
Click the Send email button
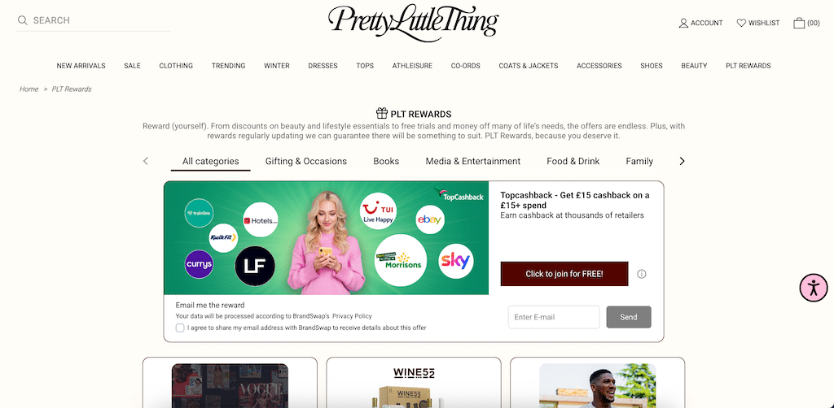[629, 317]
